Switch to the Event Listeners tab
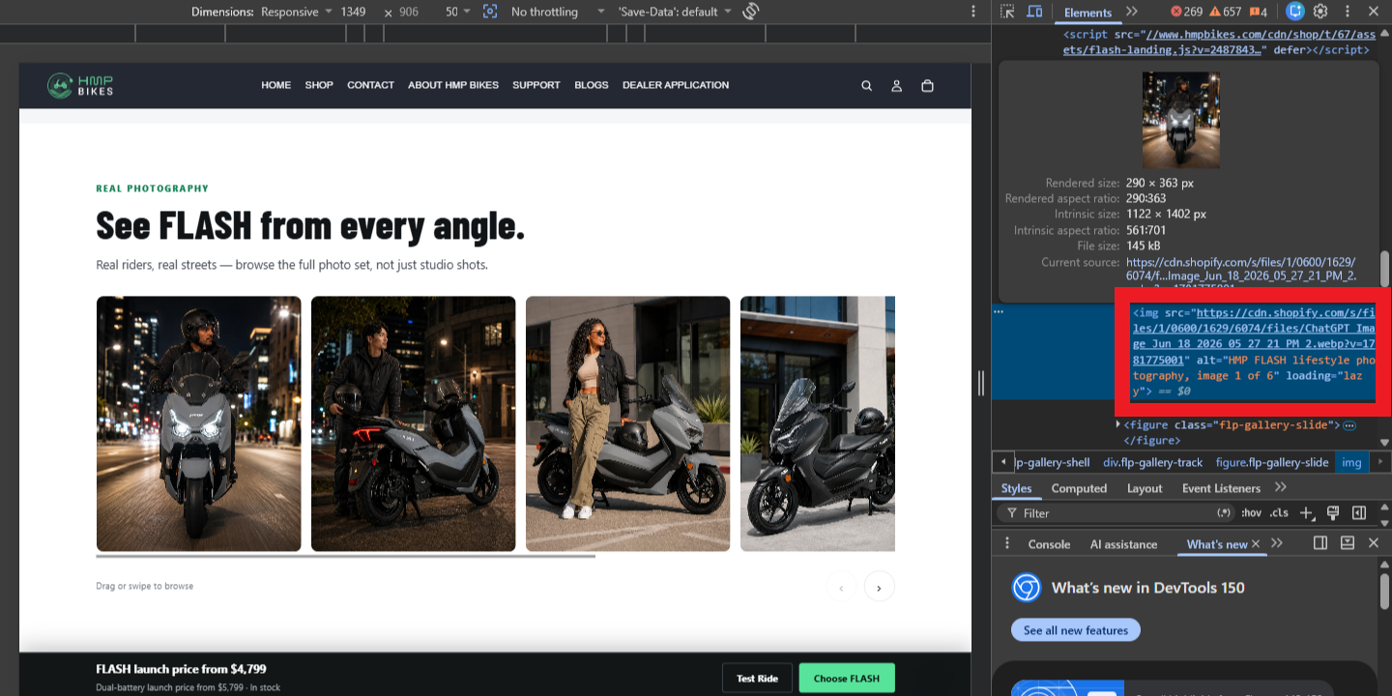This screenshot has width=1392, height=696. point(1221,488)
